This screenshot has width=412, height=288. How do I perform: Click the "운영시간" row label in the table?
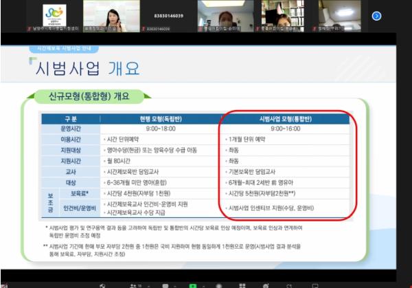71,128
